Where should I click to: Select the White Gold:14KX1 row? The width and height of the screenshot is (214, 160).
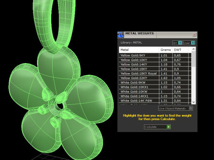pyautogui.click(x=155, y=96)
